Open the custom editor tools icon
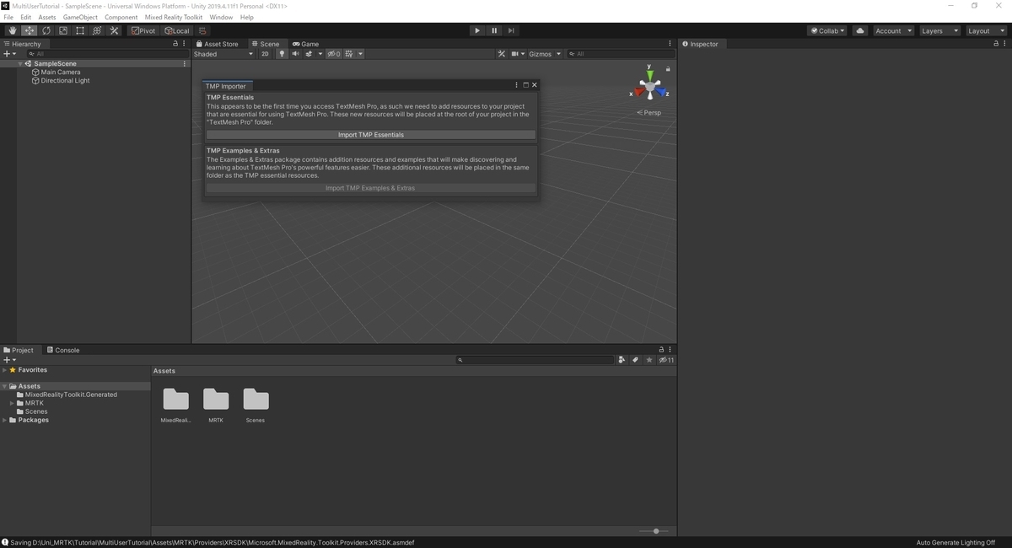The width and height of the screenshot is (1012, 548). click(115, 31)
